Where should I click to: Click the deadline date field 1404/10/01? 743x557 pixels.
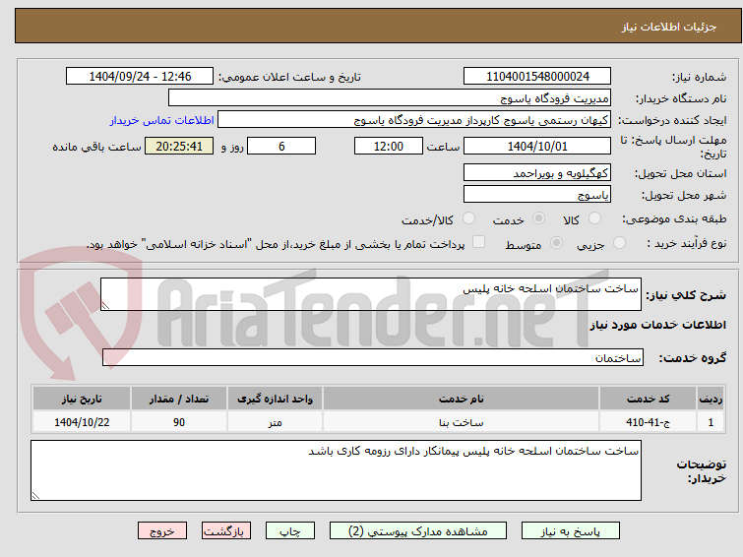537,146
